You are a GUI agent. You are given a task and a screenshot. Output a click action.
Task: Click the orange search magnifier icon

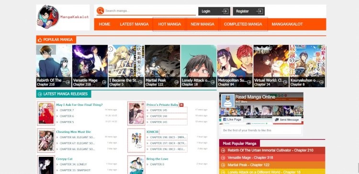coord(101,10)
